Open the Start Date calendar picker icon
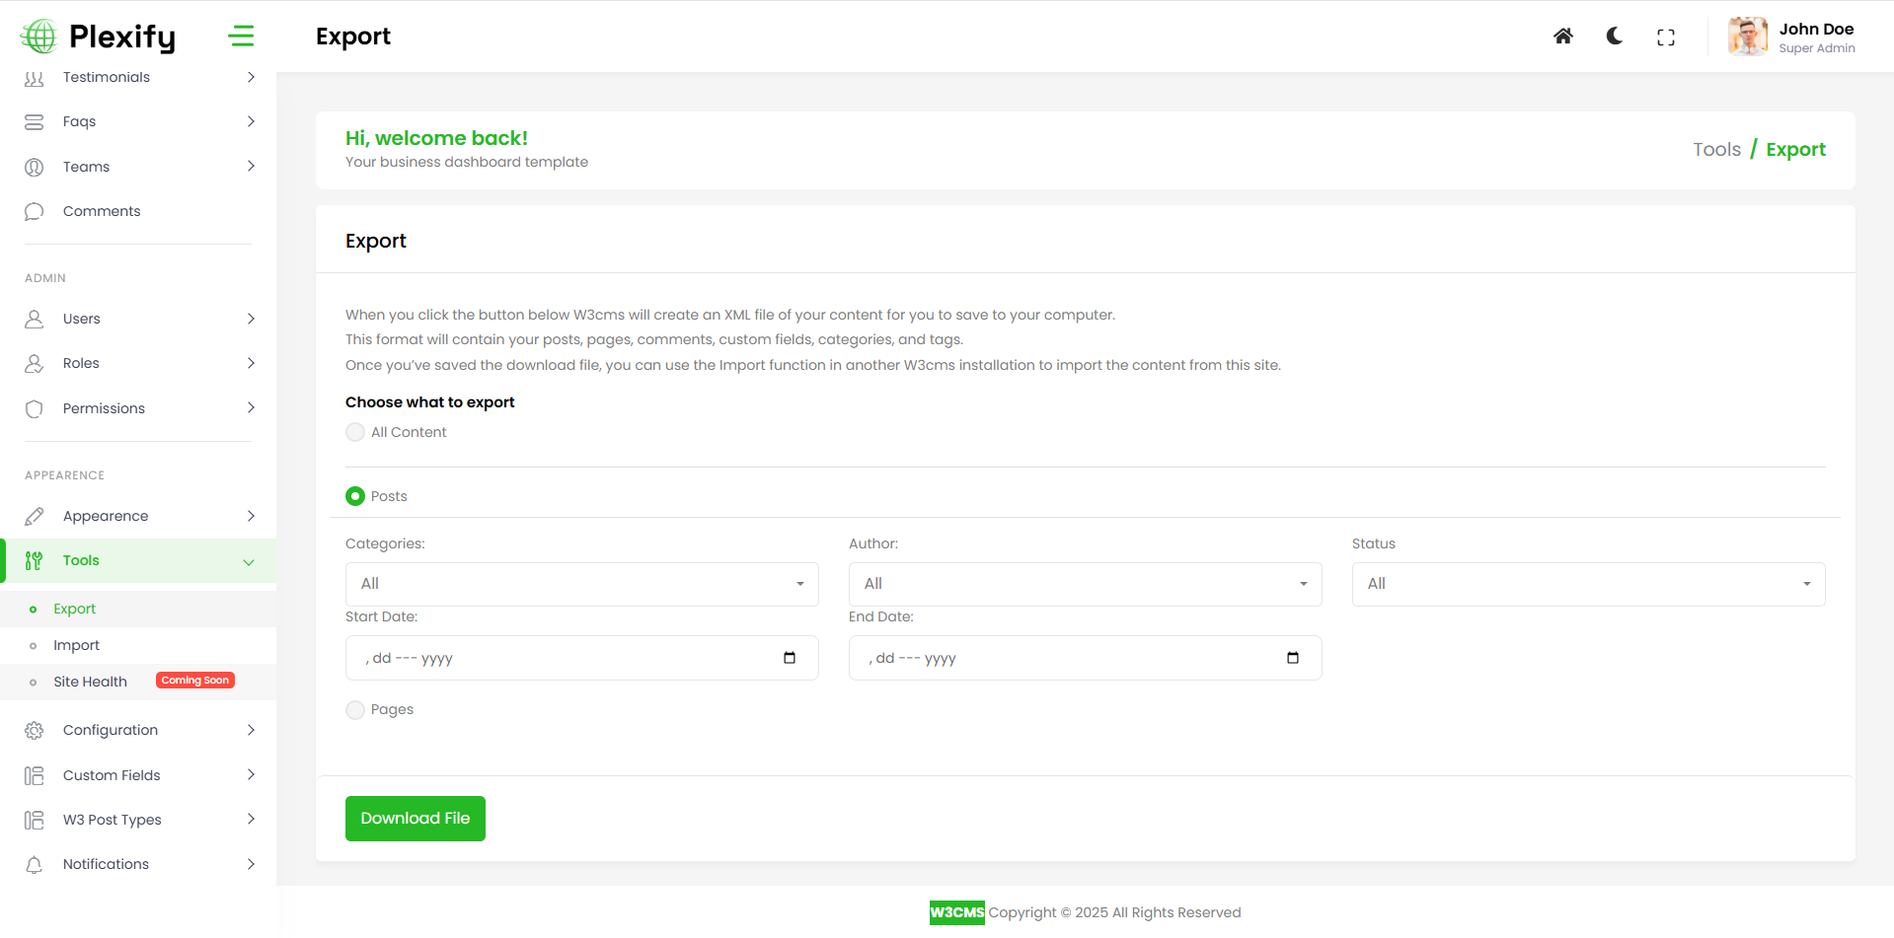Screen dimensions: 1894x938 point(790,658)
